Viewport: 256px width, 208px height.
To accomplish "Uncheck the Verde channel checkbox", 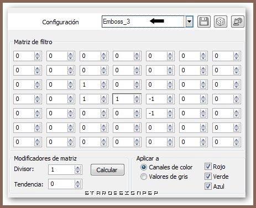I will (208, 177).
